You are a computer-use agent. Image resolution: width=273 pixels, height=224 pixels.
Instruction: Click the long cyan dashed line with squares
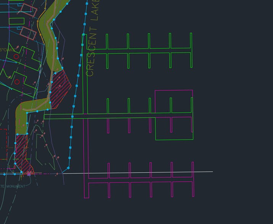click(78, 76)
